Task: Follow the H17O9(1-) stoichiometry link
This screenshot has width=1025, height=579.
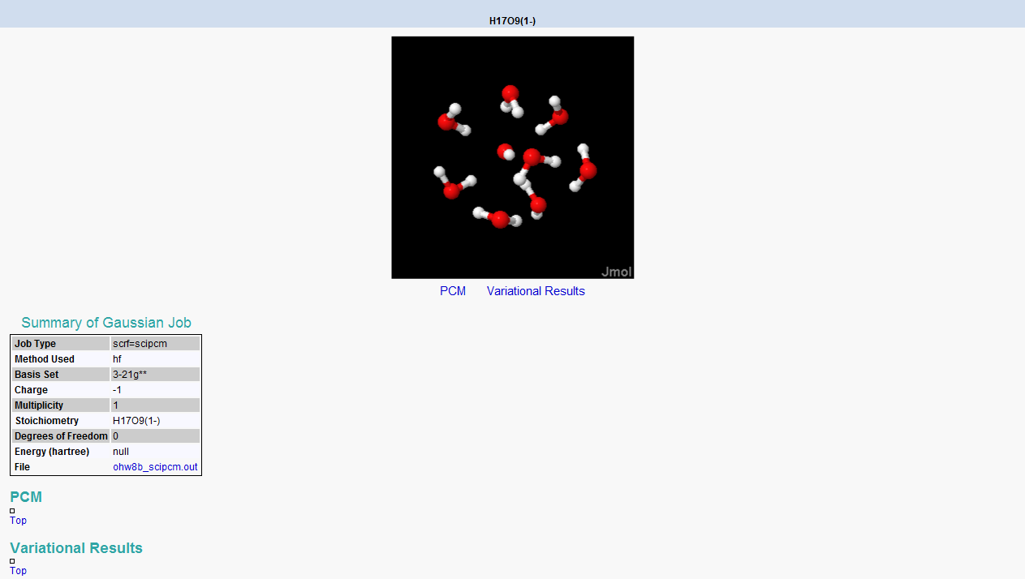Action: [x=136, y=420]
